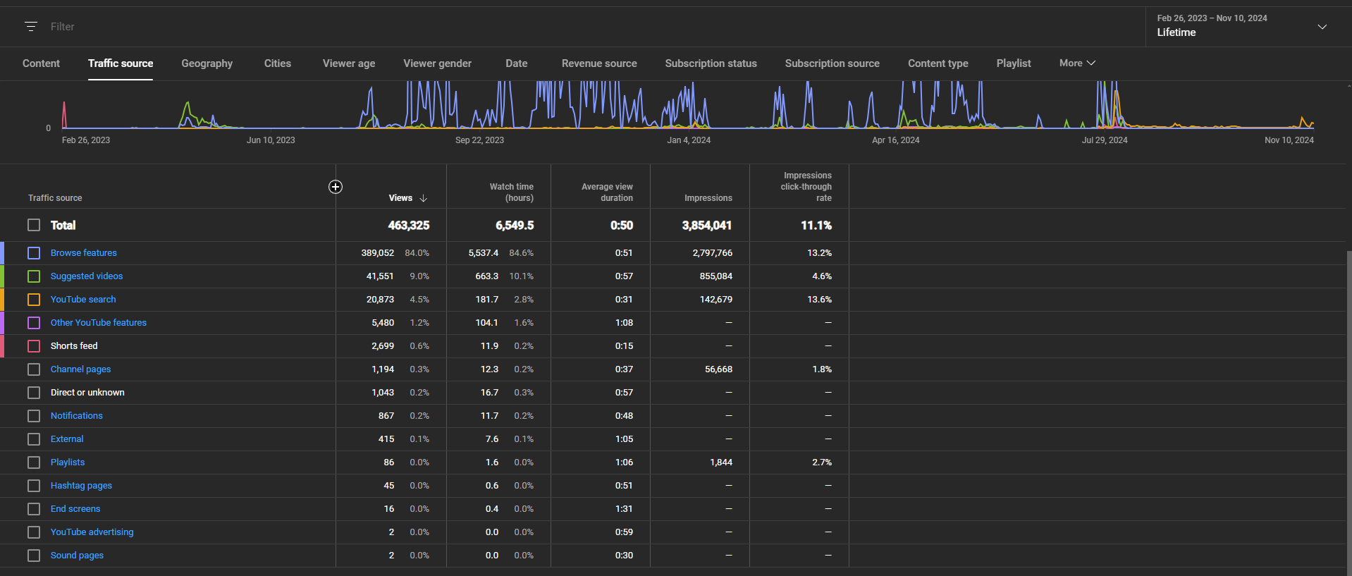
Task: Click the add metric plus icon
Action: pyautogui.click(x=336, y=187)
